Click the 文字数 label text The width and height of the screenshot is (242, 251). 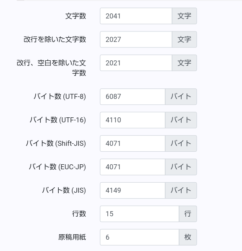[75, 16]
